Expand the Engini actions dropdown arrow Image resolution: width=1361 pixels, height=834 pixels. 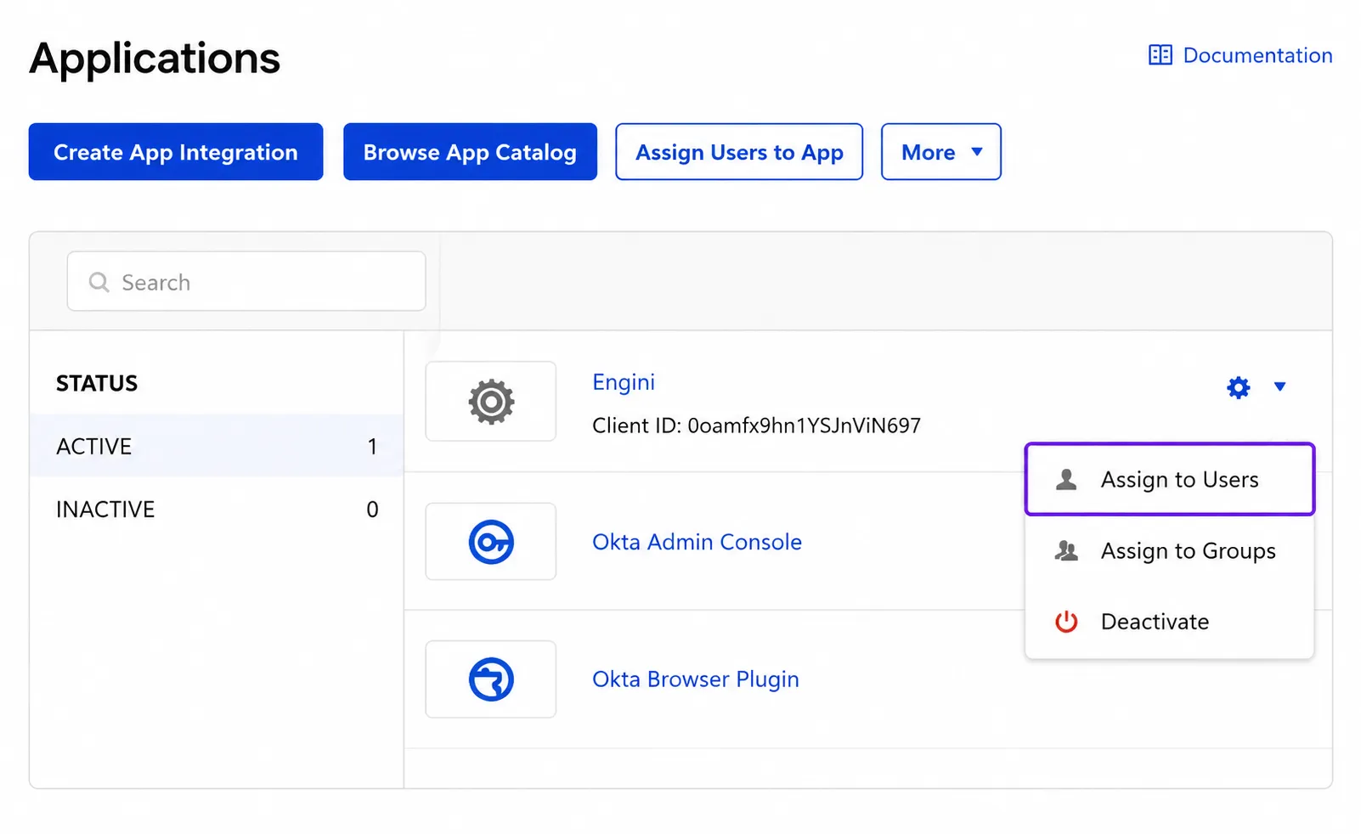tap(1279, 387)
